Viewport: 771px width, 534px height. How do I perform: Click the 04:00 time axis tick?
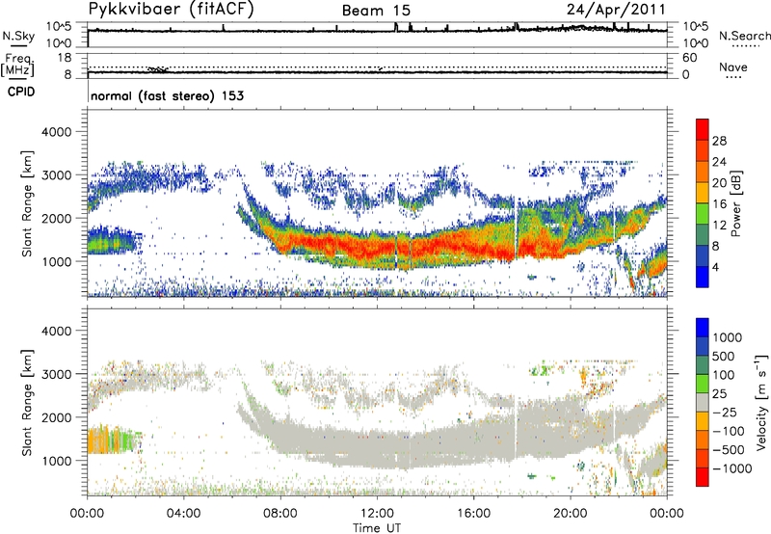coord(184,514)
